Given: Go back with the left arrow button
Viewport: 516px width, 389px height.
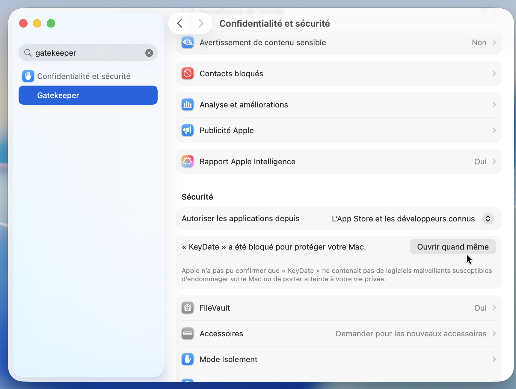Looking at the screenshot, I should click(180, 23).
